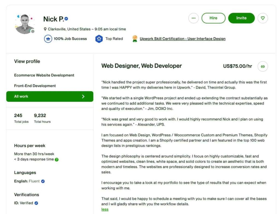Open the more options ellipsis menu
Image resolution: width=280 pixels, height=214 pixels.
[194, 18]
